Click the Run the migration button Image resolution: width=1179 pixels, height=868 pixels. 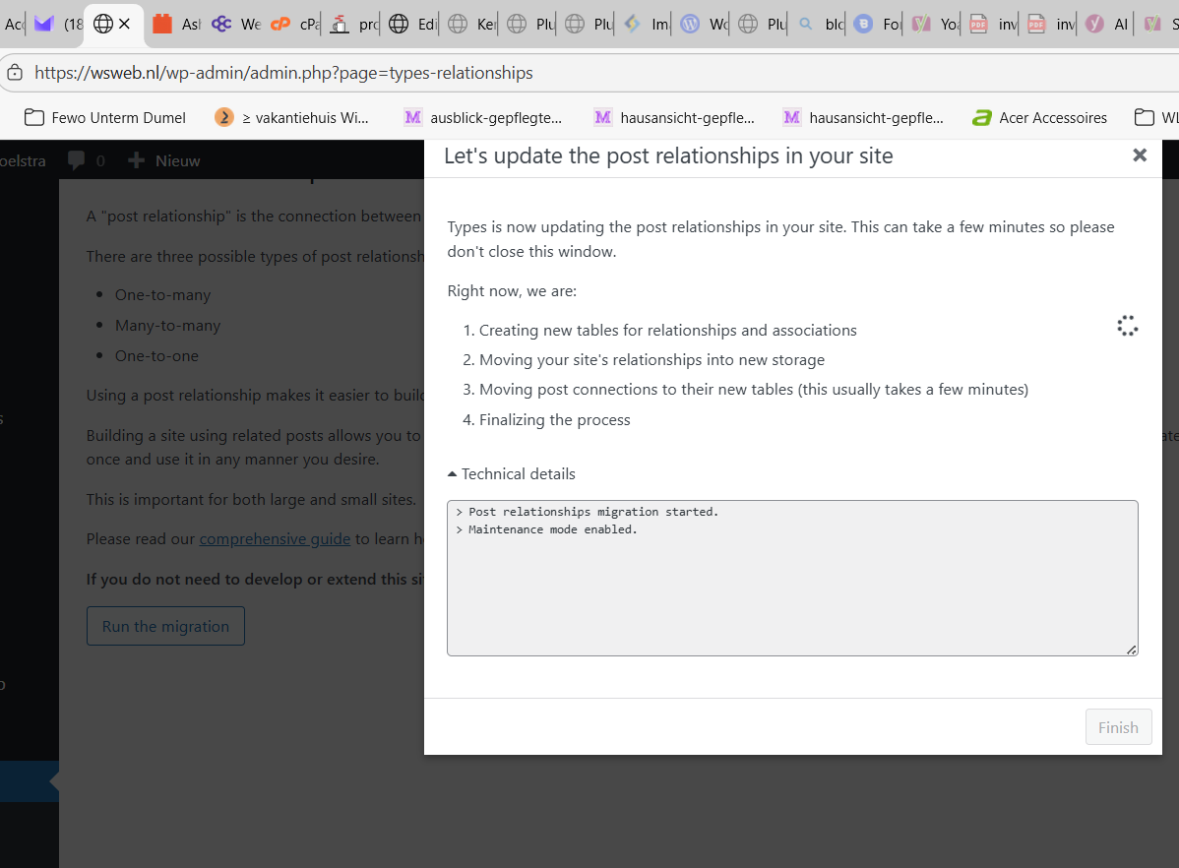point(165,627)
